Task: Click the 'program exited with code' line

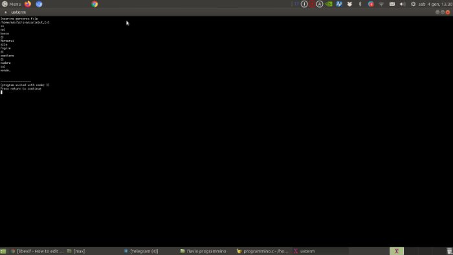Action: [x=25, y=85]
